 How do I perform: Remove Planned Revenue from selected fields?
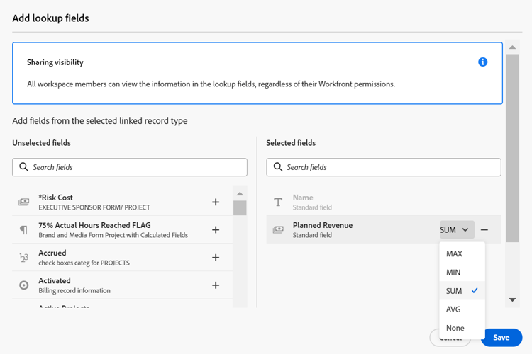[484, 230]
